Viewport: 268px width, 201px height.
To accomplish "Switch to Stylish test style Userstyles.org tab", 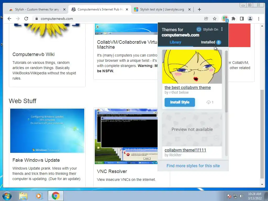I will pos(162,9).
